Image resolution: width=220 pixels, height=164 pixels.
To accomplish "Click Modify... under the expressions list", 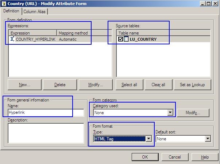I will point(95,85).
